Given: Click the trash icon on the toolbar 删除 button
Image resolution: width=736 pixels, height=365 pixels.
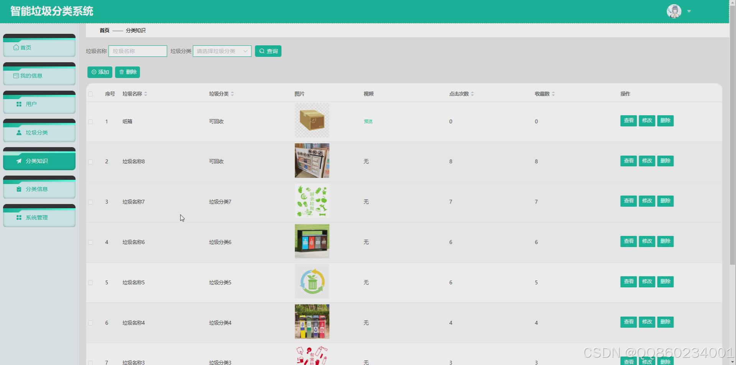Looking at the screenshot, I should pyautogui.click(x=122, y=72).
